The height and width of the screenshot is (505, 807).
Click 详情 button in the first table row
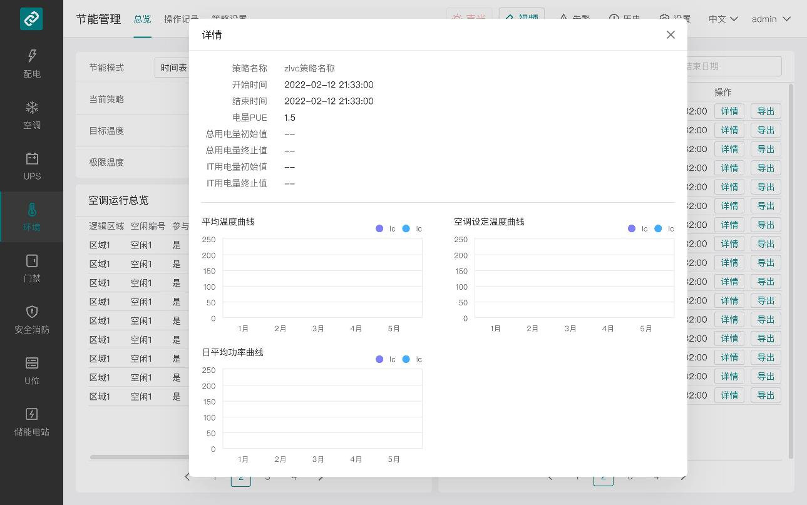[729, 111]
